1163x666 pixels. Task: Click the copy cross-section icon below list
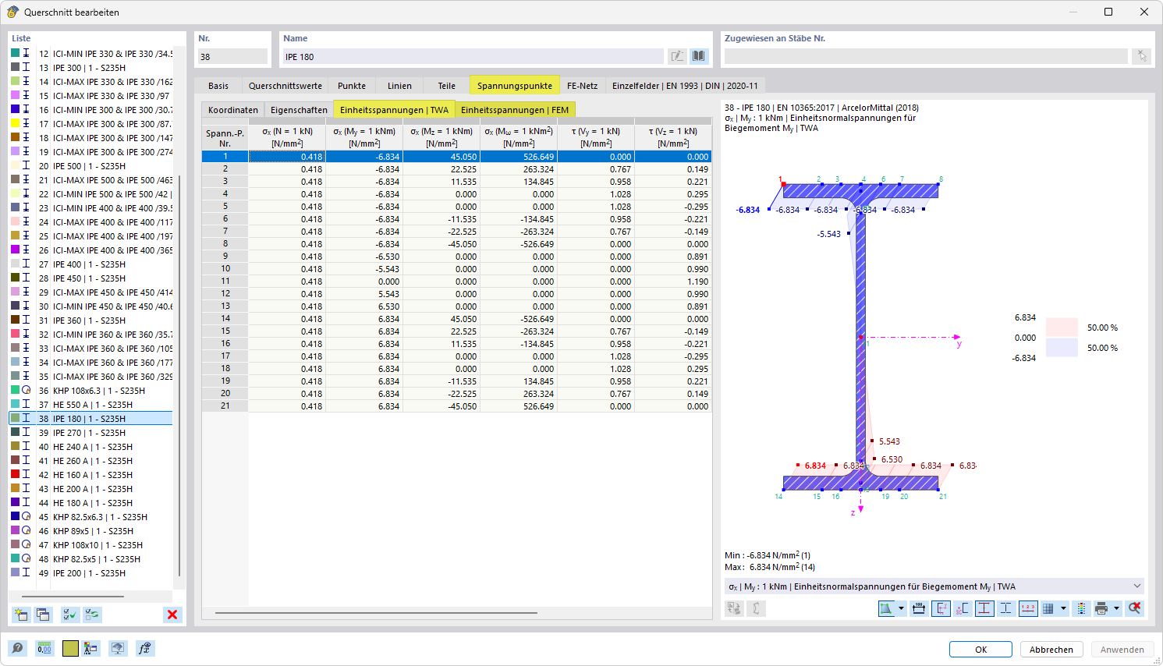(43, 615)
